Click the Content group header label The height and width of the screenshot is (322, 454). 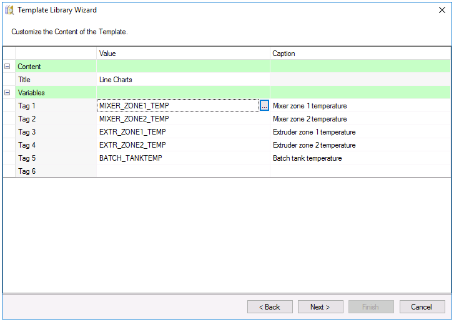click(29, 67)
